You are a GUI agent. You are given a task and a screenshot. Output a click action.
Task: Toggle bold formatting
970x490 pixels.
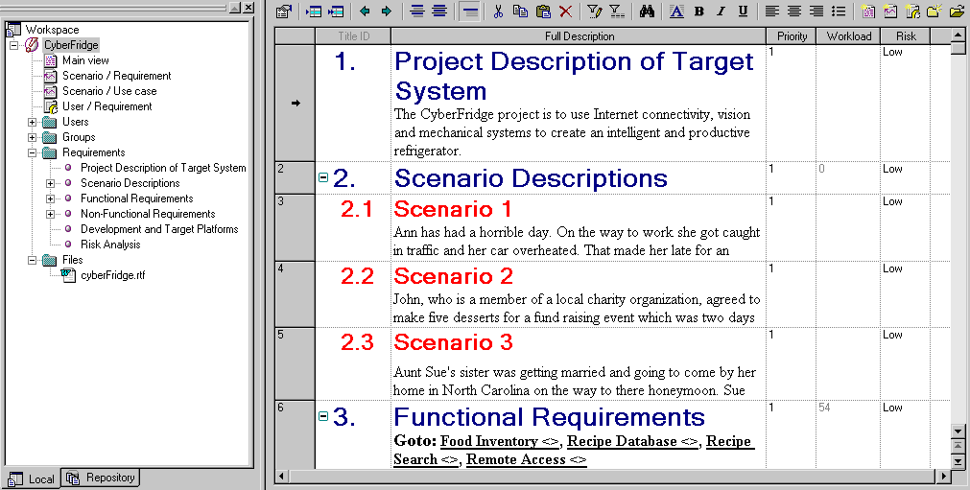(699, 12)
